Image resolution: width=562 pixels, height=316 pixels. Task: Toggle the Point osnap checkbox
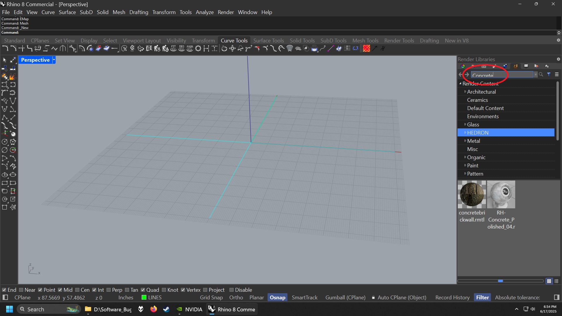point(40,290)
